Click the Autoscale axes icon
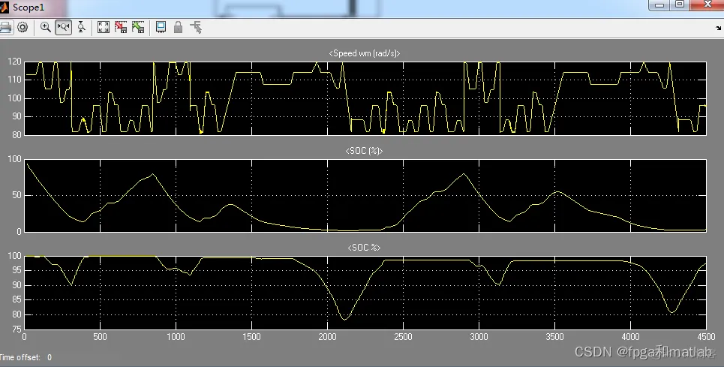 (x=104, y=28)
